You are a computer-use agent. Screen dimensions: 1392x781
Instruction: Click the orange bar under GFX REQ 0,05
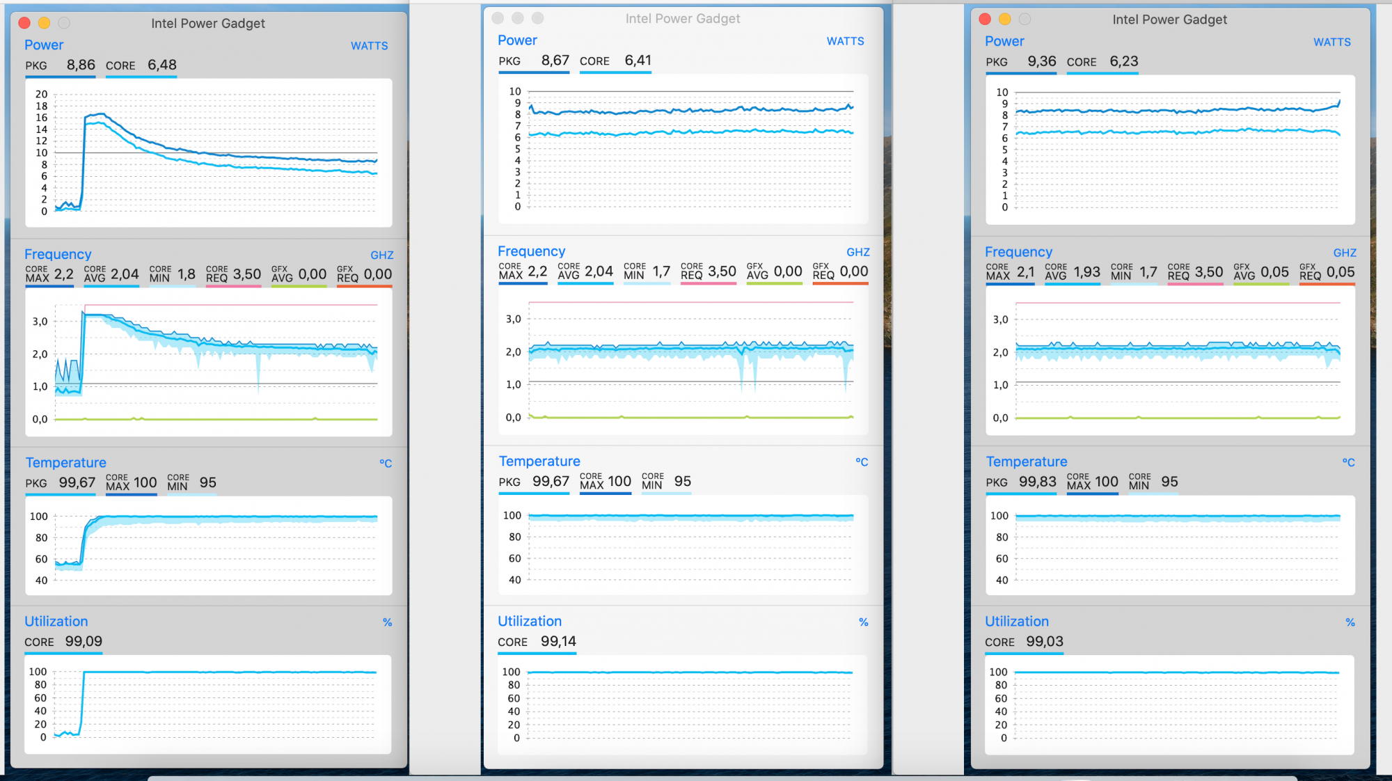pyautogui.click(x=1327, y=284)
